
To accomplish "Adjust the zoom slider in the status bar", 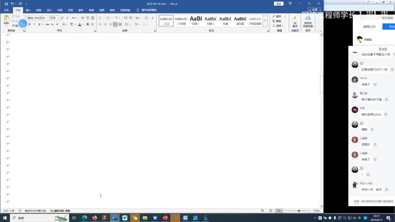I will coord(299,211).
